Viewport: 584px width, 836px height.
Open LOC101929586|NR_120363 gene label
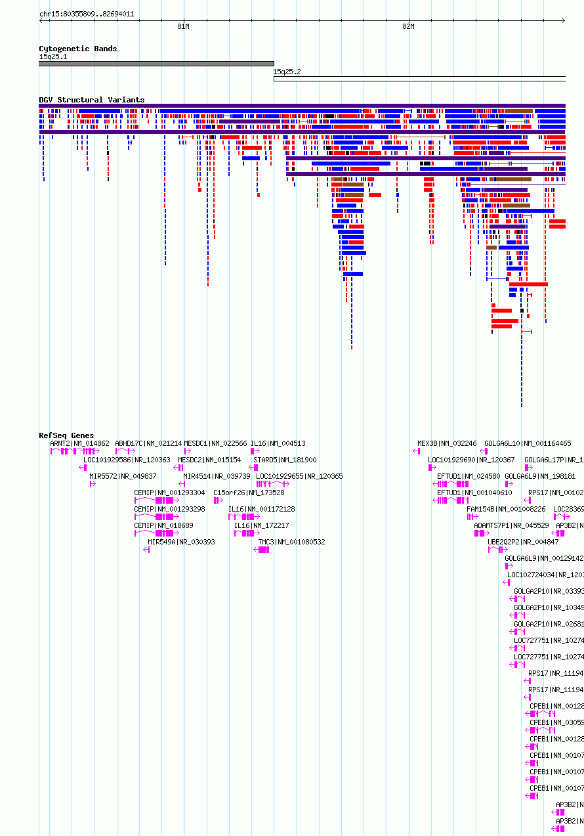coord(127,460)
